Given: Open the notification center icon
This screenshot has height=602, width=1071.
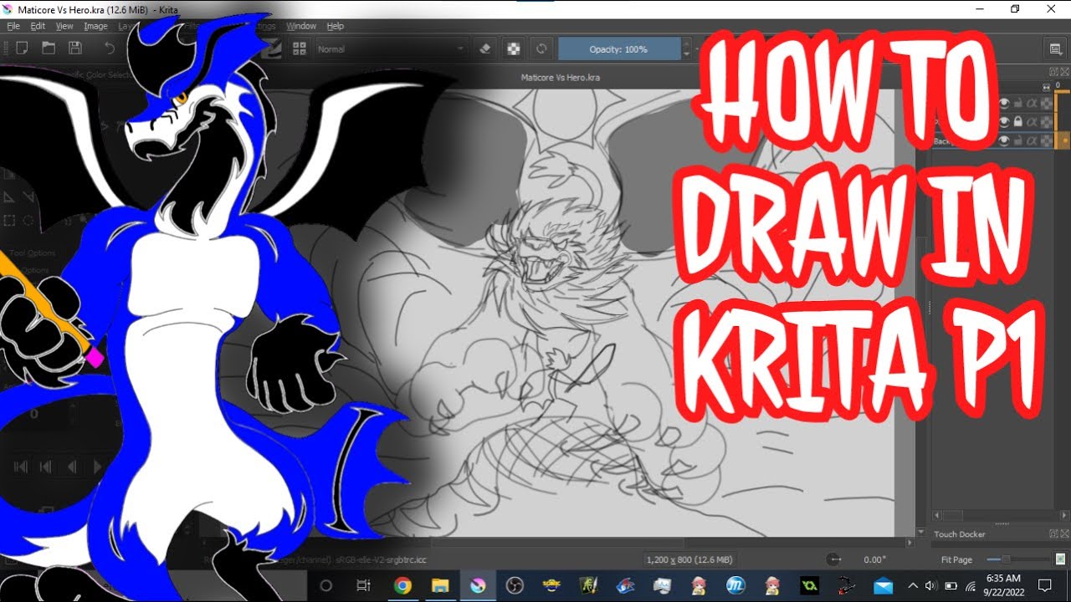Looking at the screenshot, I should click(1044, 585).
